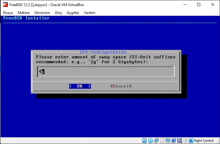Open the Aygıtlar menu
The image size is (220, 144).
(x=73, y=13)
